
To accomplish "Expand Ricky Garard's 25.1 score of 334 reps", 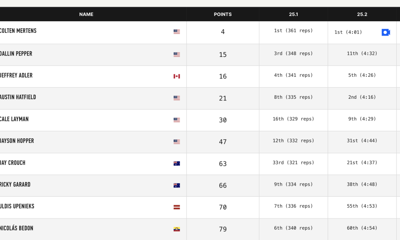I will (293, 184).
